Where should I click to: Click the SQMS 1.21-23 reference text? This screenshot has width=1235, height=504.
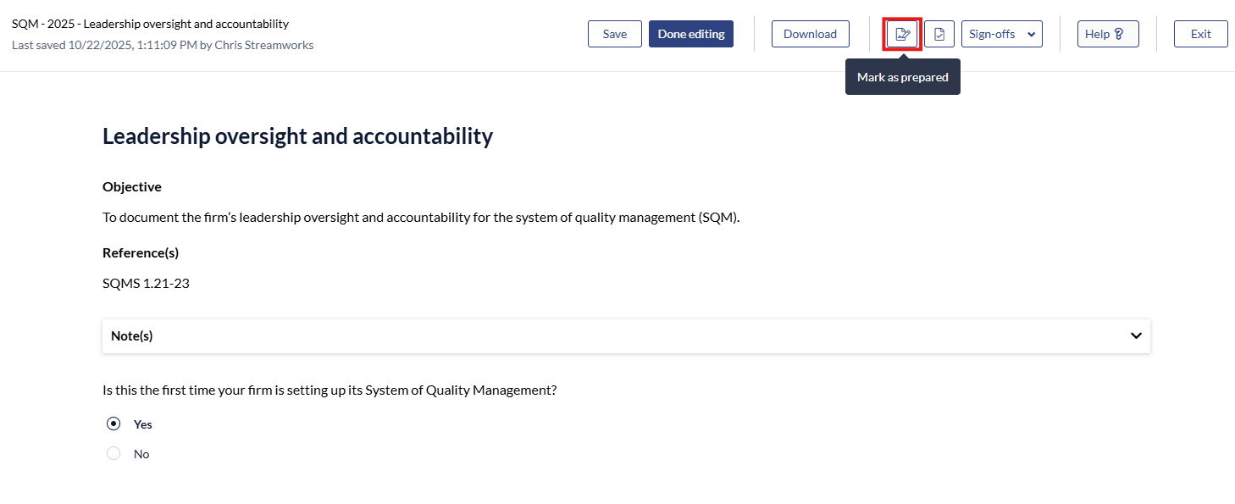click(146, 283)
